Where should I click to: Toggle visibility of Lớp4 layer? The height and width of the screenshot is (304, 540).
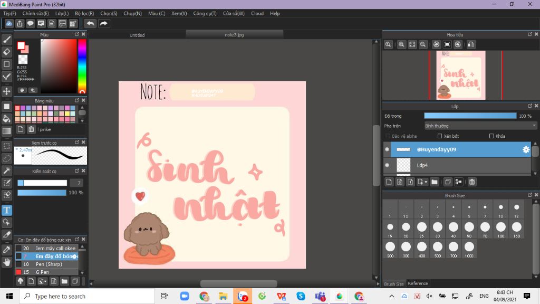(387, 165)
